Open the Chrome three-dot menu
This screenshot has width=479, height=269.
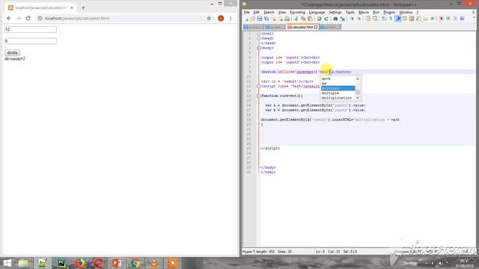[x=231, y=18]
